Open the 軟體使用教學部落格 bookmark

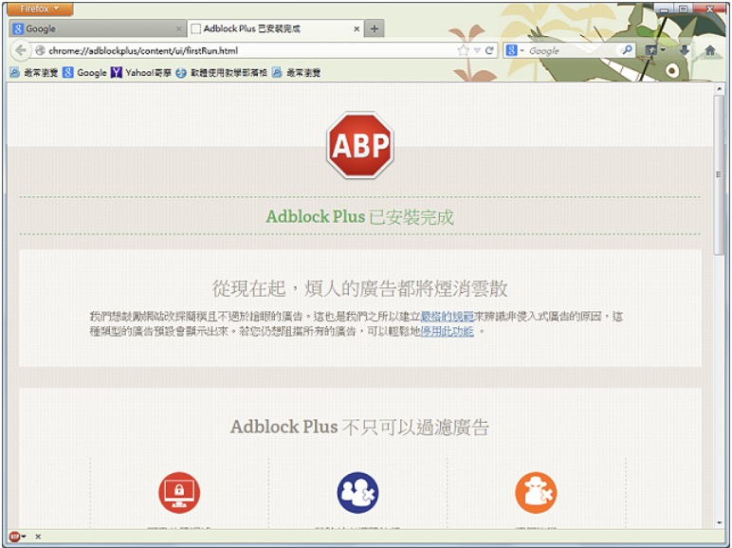222,72
